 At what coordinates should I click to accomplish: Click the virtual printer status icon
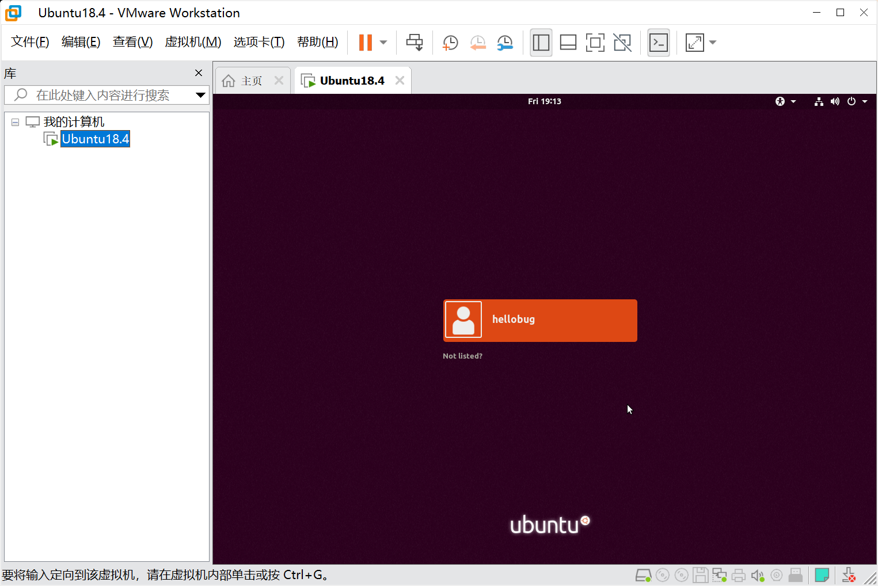point(738,574)
